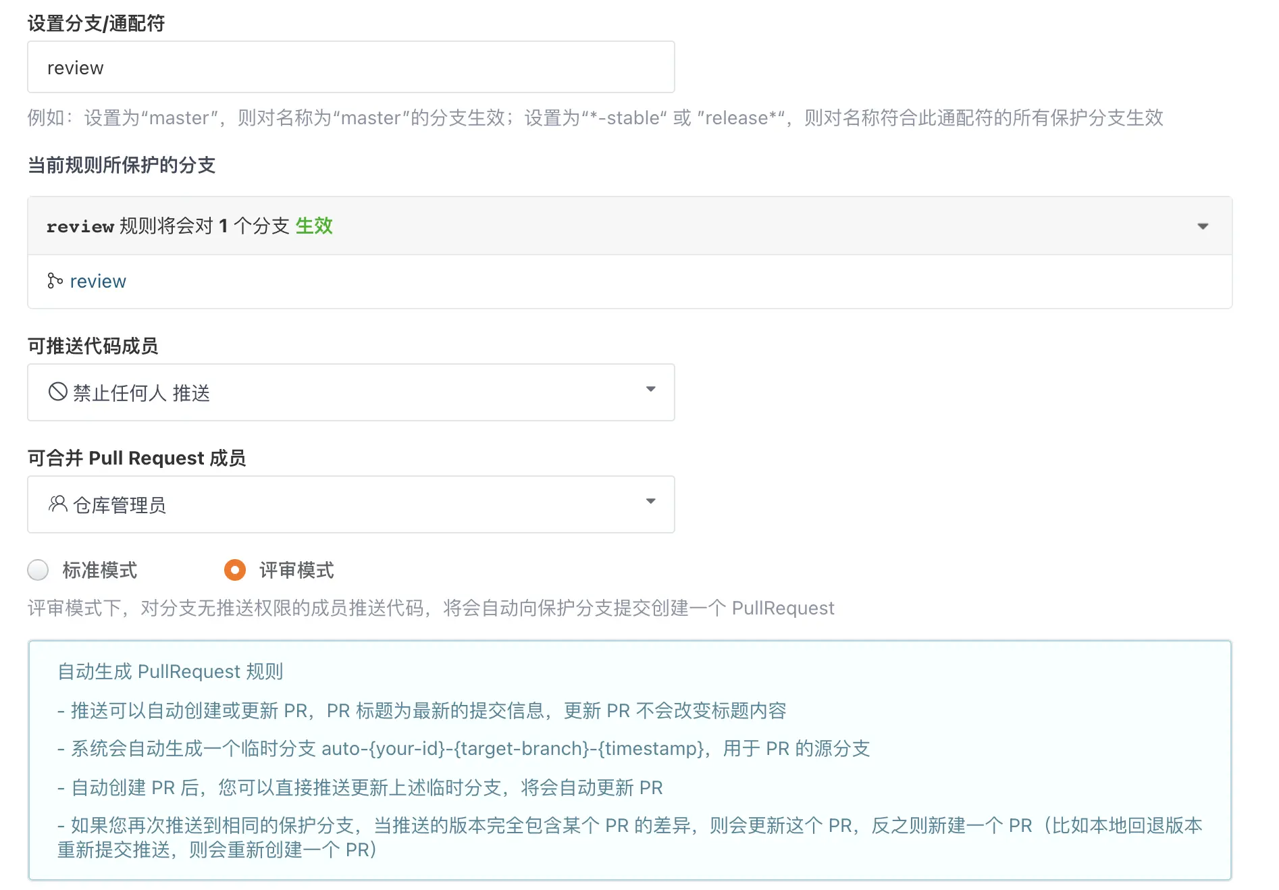Click the branch icon beside the review link

click(x=55, y=281)
